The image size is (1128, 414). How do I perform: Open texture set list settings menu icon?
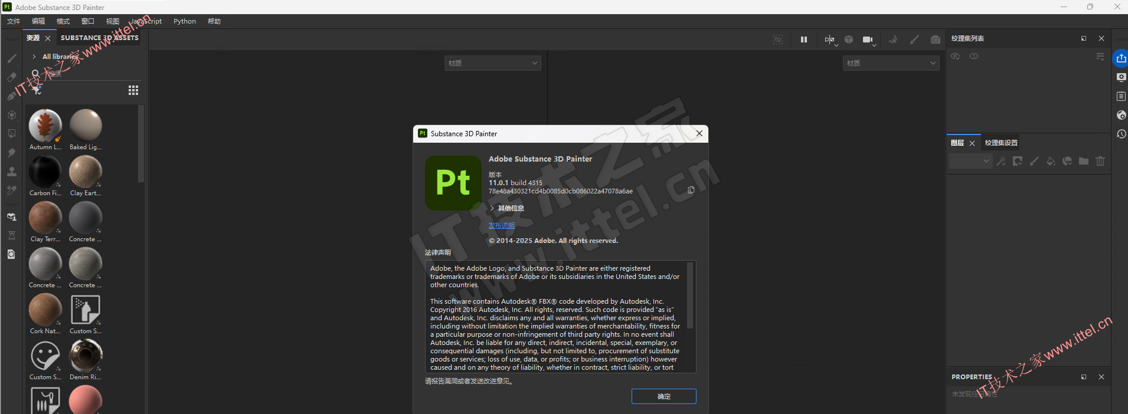[1100, 57]
